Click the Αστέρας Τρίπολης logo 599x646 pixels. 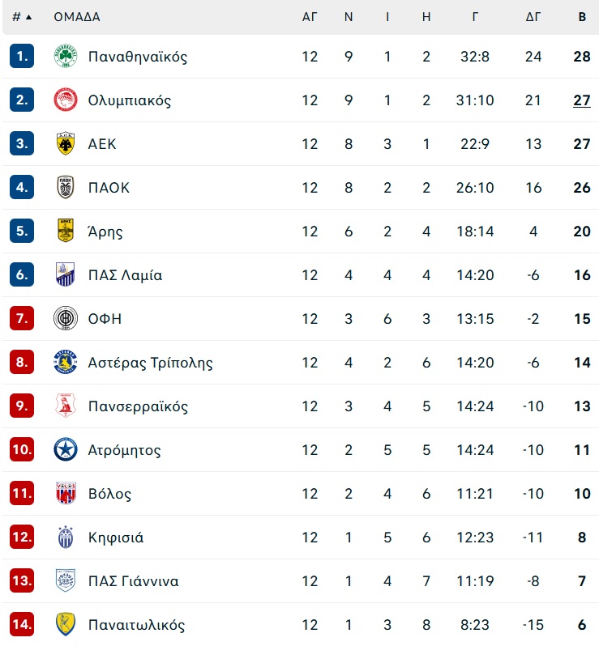[x=66, y=362]
